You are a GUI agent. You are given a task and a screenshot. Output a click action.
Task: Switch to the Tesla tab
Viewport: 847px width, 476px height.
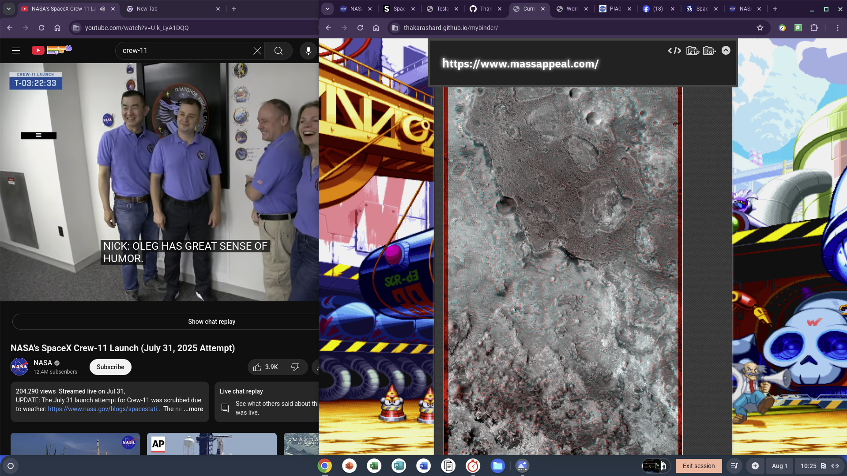[442, 9]
